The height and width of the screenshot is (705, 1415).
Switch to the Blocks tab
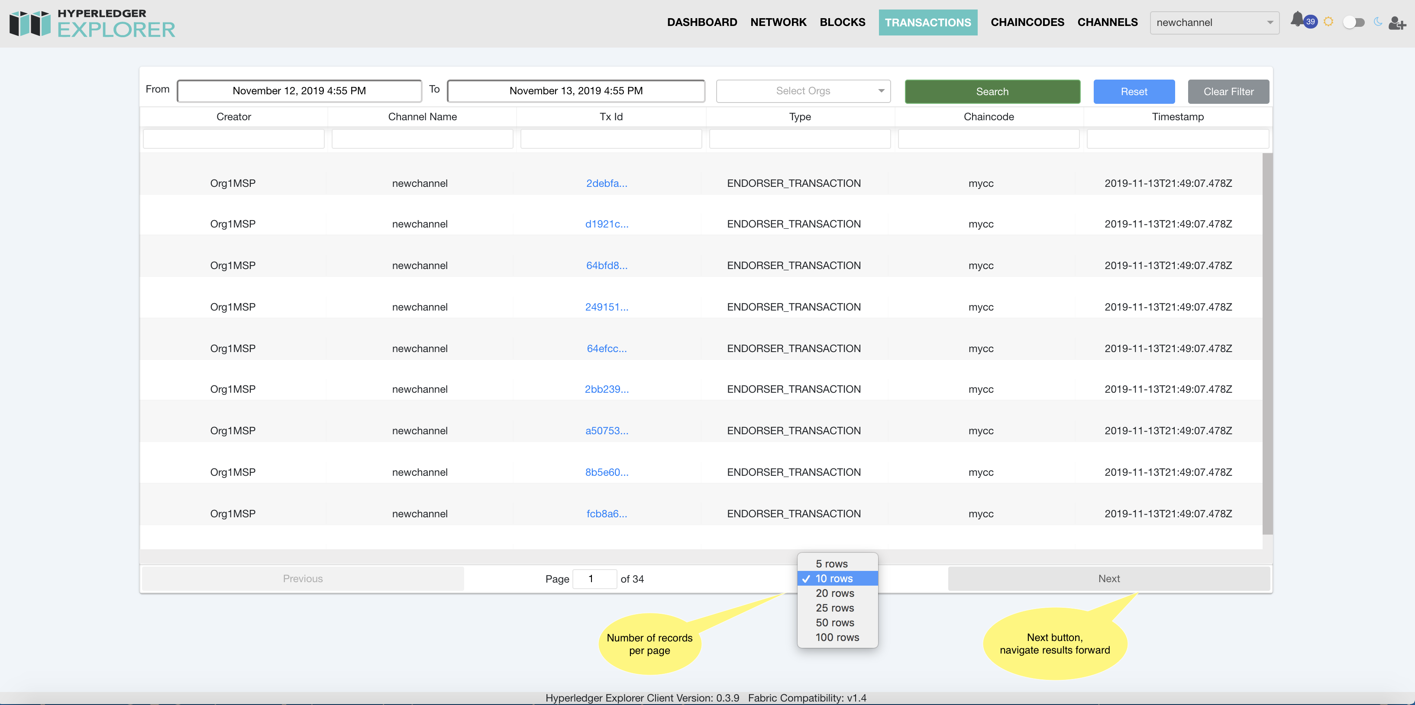coord(842,22)
